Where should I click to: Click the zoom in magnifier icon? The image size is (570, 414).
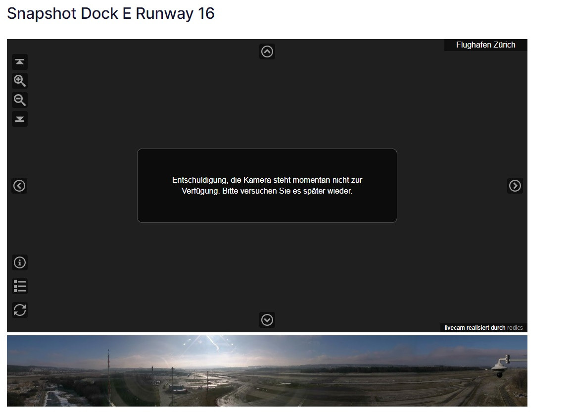tap(20, 81)
